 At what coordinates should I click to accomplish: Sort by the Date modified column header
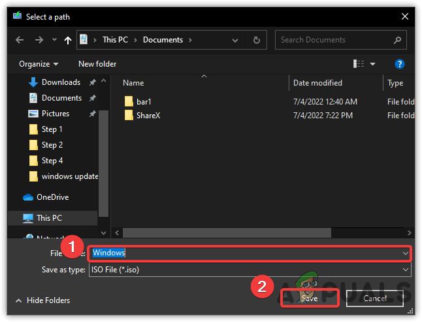coord(317,83)
